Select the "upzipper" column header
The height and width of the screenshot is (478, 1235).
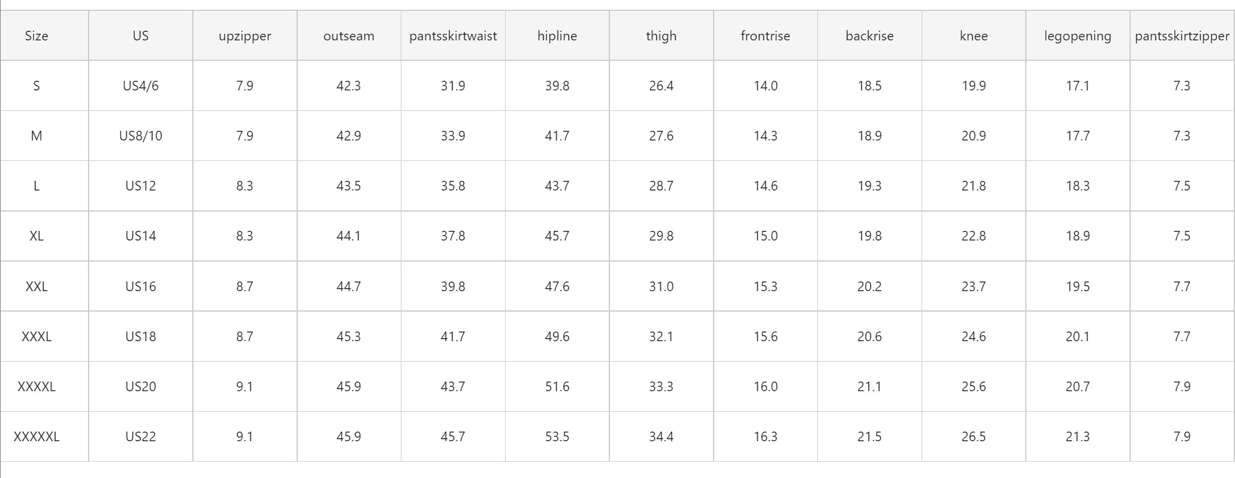click(x=245, y=36)
